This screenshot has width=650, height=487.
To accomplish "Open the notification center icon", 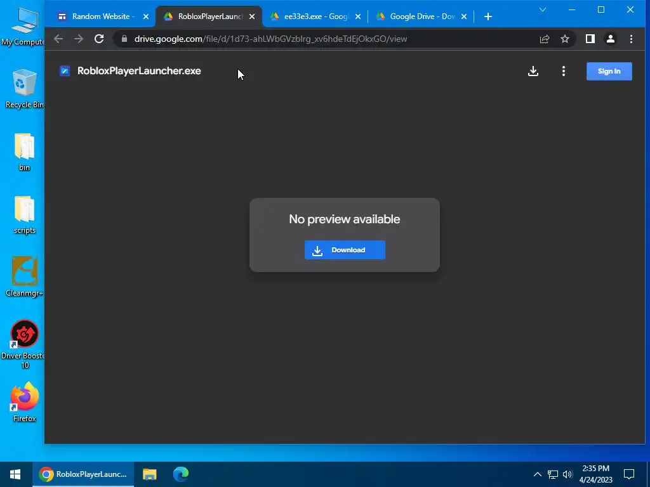I will [629, 474].
